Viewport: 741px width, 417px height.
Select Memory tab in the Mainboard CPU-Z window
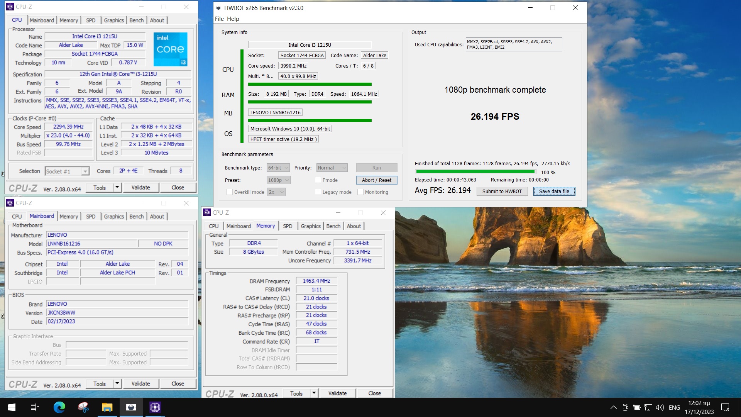pyautogui.click(x=69, y=216)
